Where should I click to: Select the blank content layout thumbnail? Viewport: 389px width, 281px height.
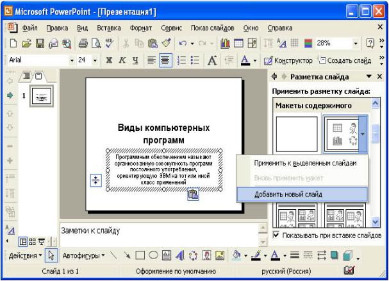point(297,134)
